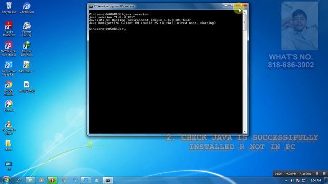
Task: Maximize the cmd.exe window
Action: (x=232, y=5)
